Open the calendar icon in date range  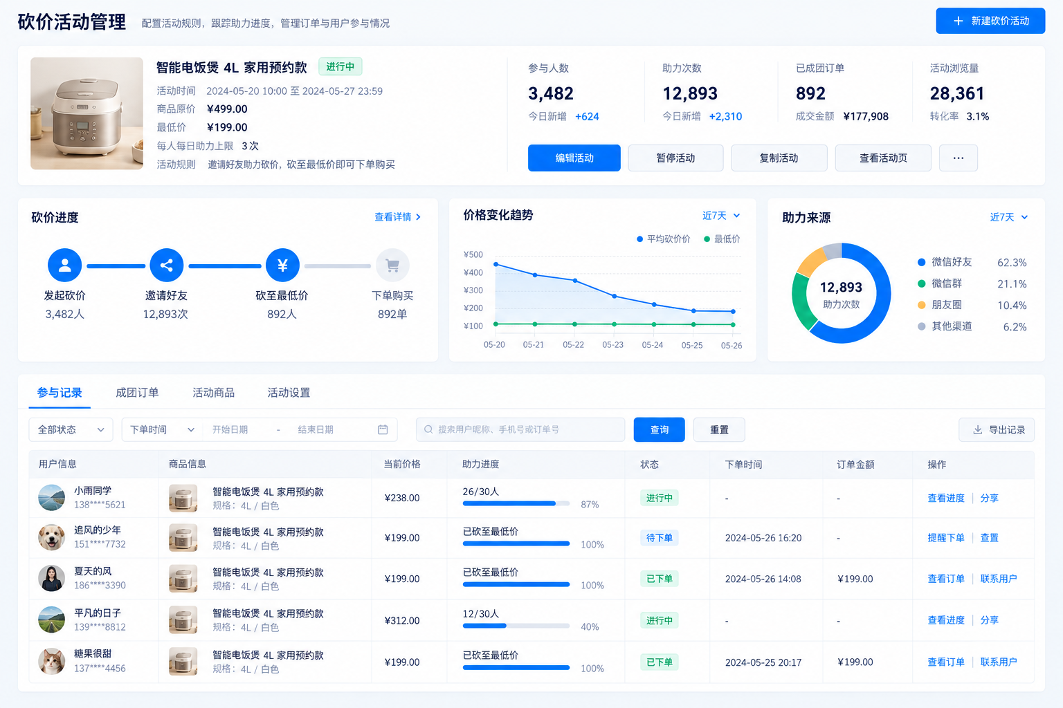[x=383, y=429]
